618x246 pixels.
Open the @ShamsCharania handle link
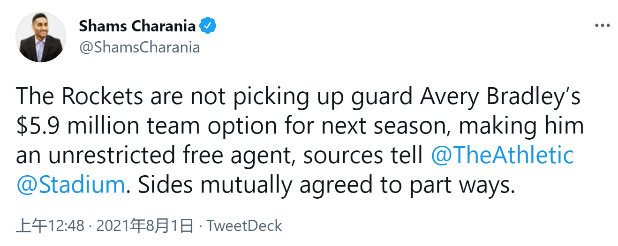(139, 47)
